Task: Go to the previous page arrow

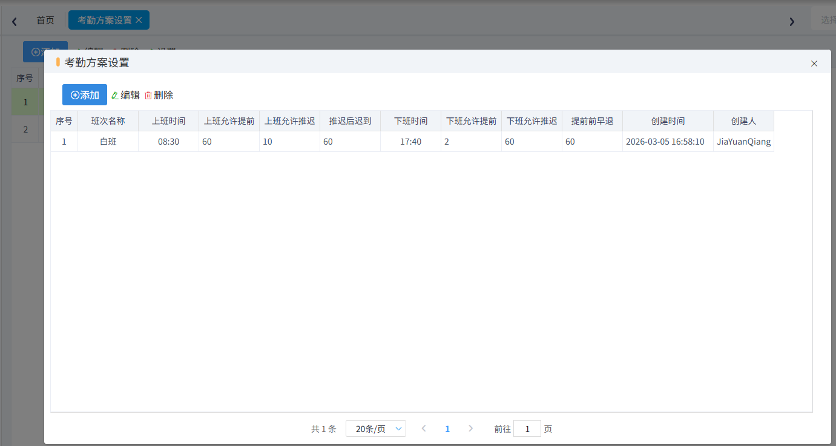Action: 424,428
